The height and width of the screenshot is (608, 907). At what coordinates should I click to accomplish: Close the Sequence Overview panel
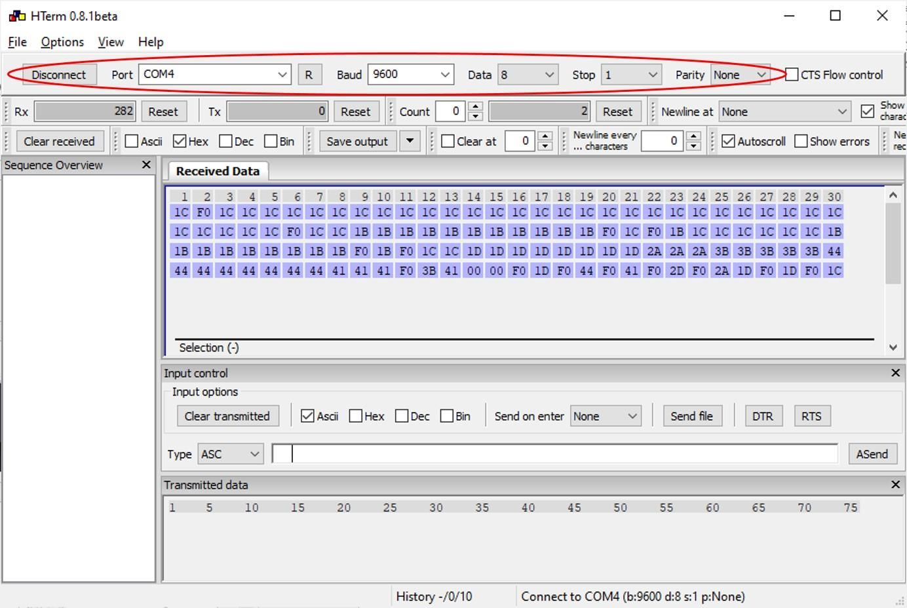tap(146, 165)
